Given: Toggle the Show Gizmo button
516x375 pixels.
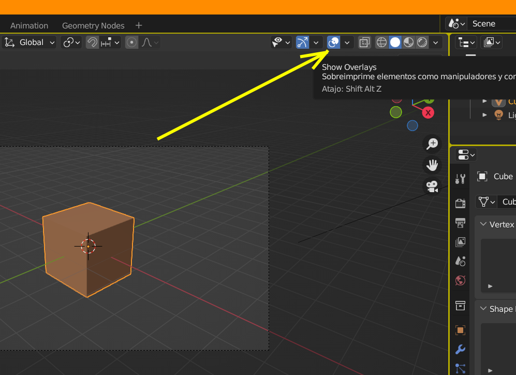Looking at the screenshot, I should [x=302, y=42].
